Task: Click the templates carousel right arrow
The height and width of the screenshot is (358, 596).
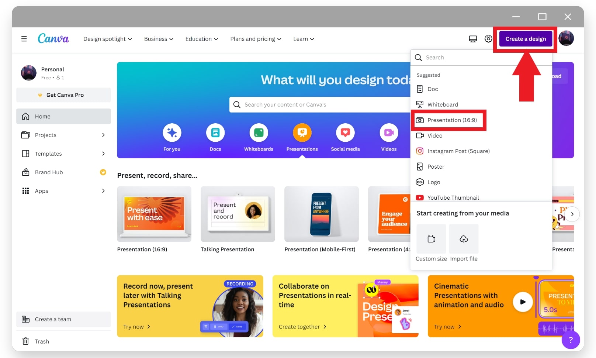Action: [x=572, y=214]
